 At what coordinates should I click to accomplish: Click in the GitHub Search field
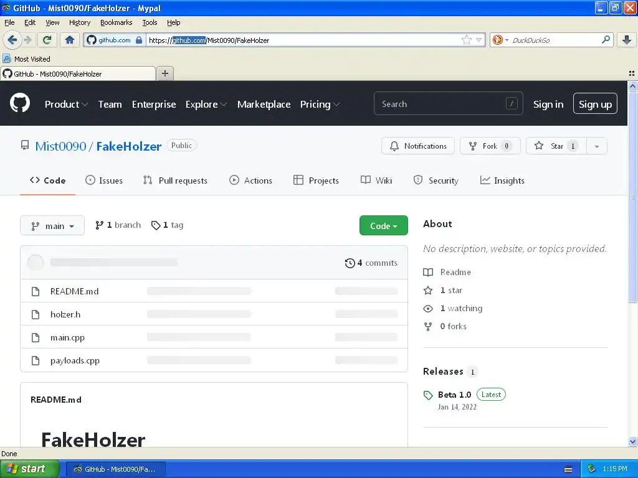(448, 104)
